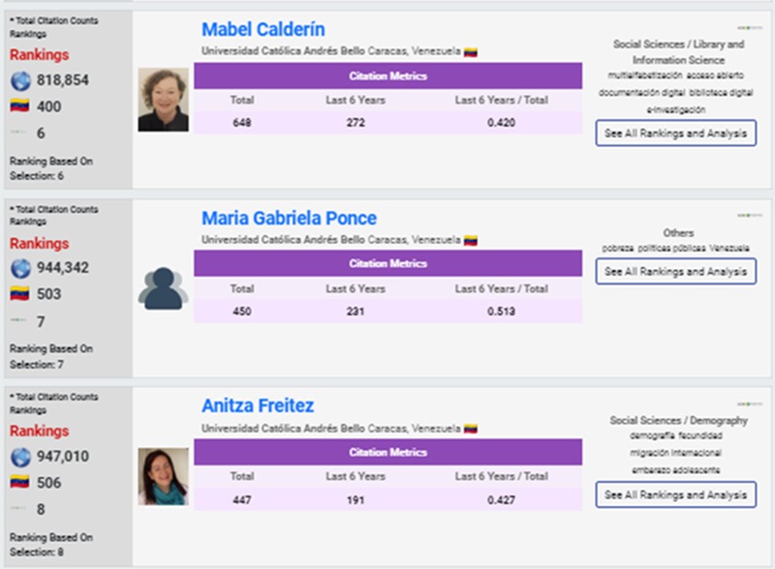
Task: Open Anitza Freitez's profile name link
Action: coord(258,405)
